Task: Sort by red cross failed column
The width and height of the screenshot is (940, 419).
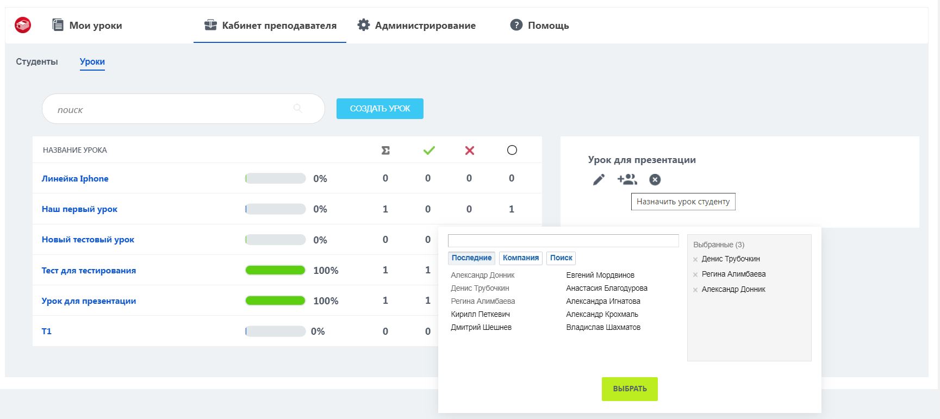Action: pyautogui.click(x=470, y=151)
